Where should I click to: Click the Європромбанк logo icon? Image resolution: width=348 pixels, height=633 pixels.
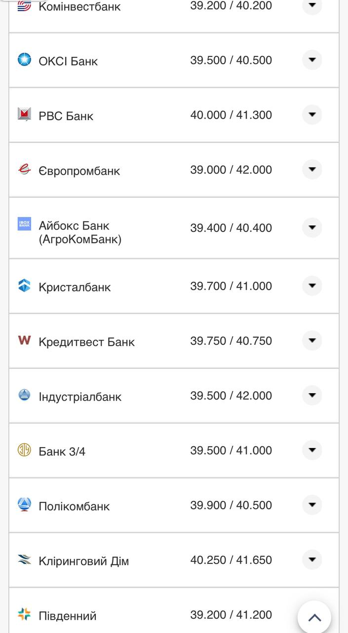point(24,170)
